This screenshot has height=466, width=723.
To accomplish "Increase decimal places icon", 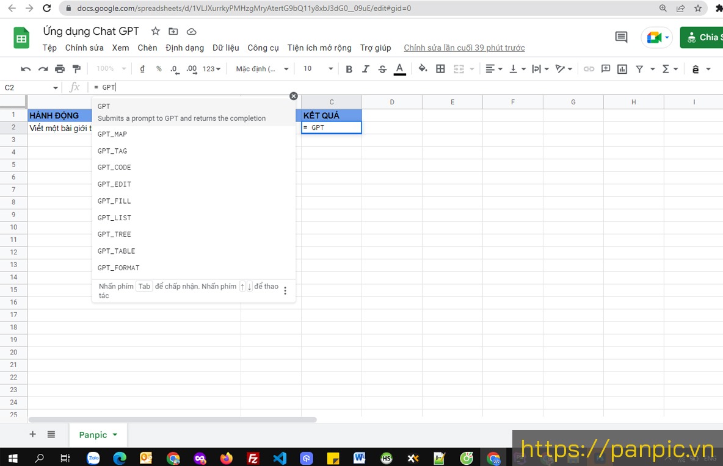I will point(192,69).
